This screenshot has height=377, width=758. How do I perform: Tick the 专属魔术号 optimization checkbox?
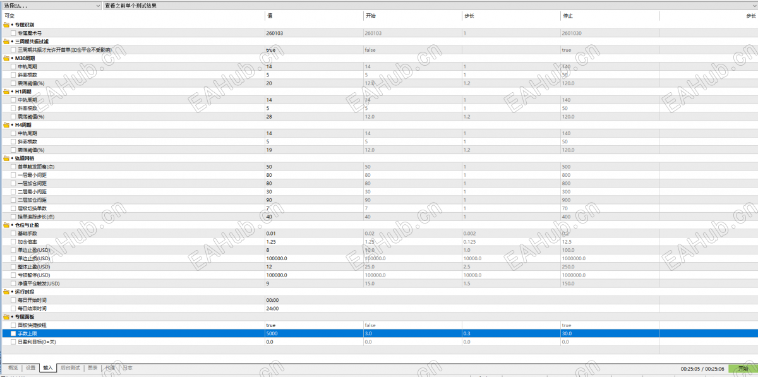13,33
